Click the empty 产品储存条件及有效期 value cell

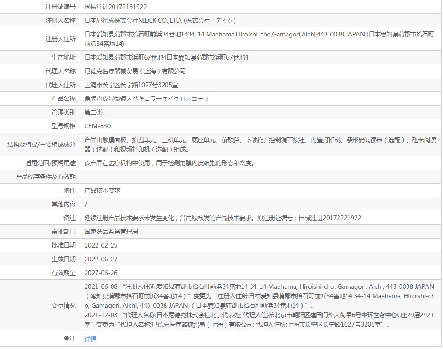[x=260, y=177]
